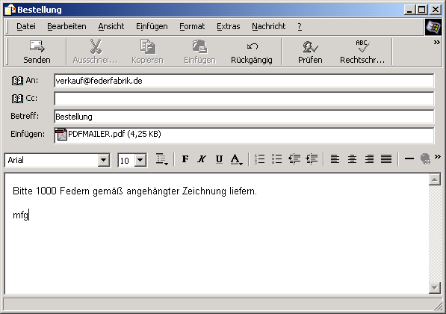Check recipient names with Prüfen

[x=310, y=52]
